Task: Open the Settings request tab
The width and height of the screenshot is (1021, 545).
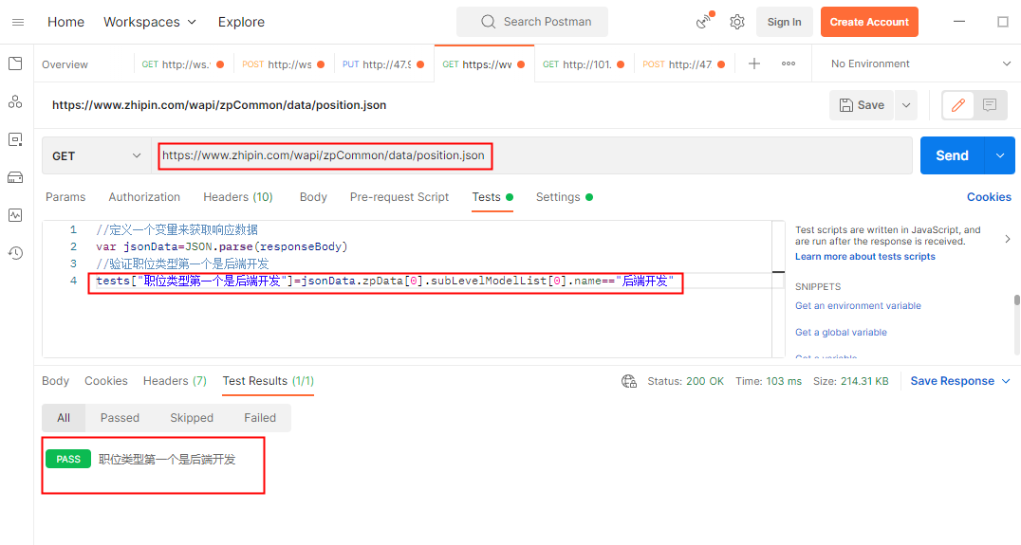Action: 564,197
